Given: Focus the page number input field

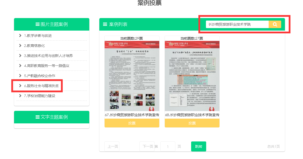Looking at the screenshot, I should coord(168,146).
